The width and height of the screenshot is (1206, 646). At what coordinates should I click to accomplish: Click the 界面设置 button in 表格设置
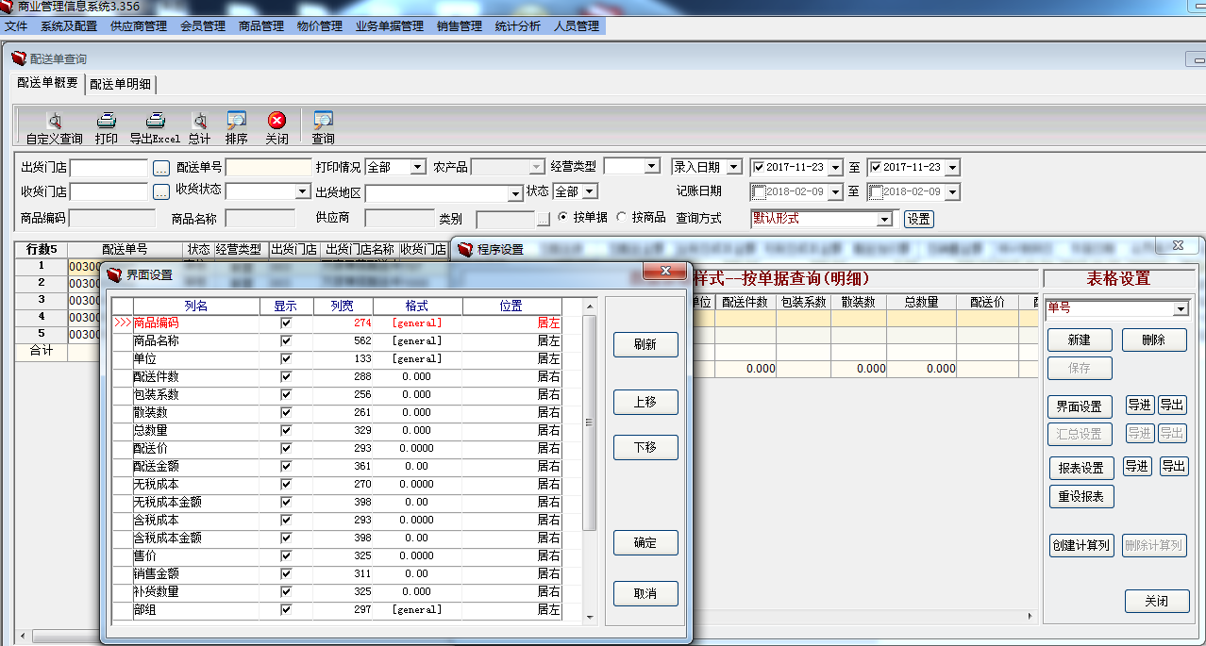1080,406
